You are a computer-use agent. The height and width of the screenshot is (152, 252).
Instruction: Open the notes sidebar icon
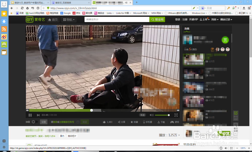(4, 52)
